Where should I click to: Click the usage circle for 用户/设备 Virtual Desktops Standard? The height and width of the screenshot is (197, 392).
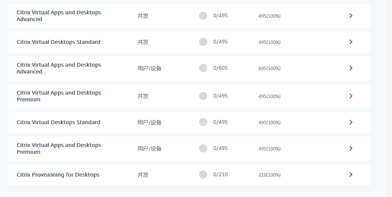pos(203,122)
